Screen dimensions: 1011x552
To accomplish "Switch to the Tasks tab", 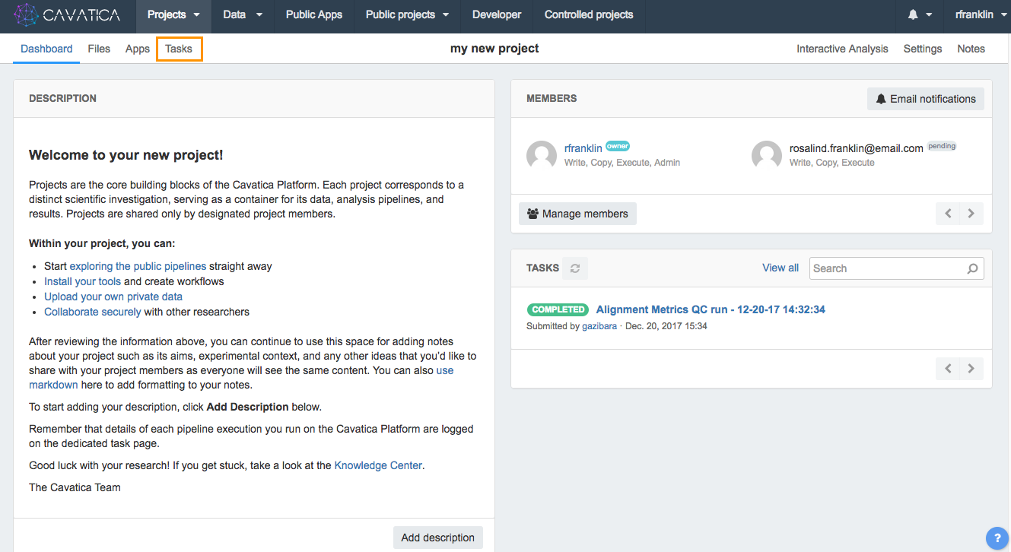I will coord(179,49).
